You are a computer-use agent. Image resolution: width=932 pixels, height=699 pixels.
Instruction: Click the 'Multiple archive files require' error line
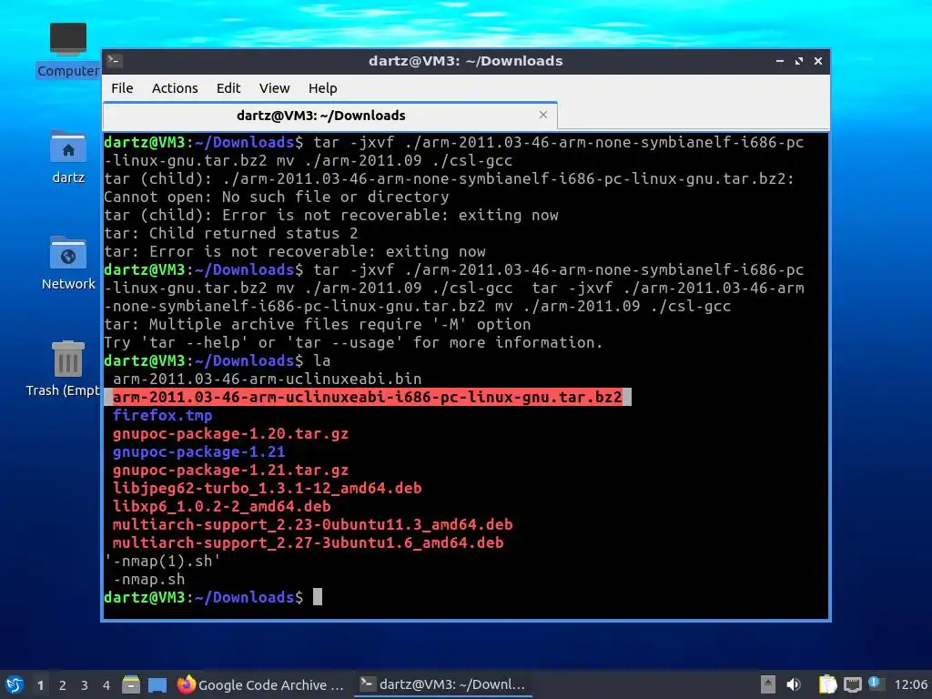pos(318,324)
